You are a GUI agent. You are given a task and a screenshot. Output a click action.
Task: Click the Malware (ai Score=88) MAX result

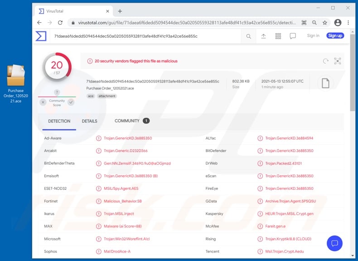[123, 226]
